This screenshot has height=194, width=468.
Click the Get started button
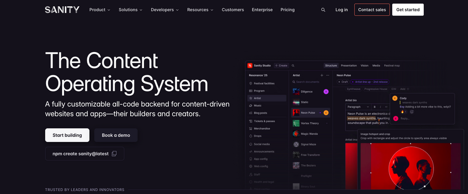click(408, 10)
